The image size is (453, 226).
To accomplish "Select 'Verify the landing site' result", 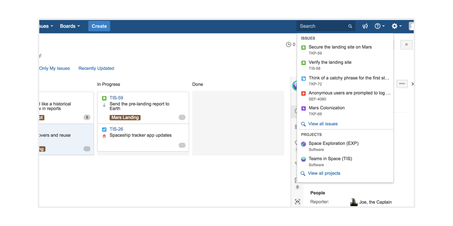I will pyautogui.click(x=330, y=62).
